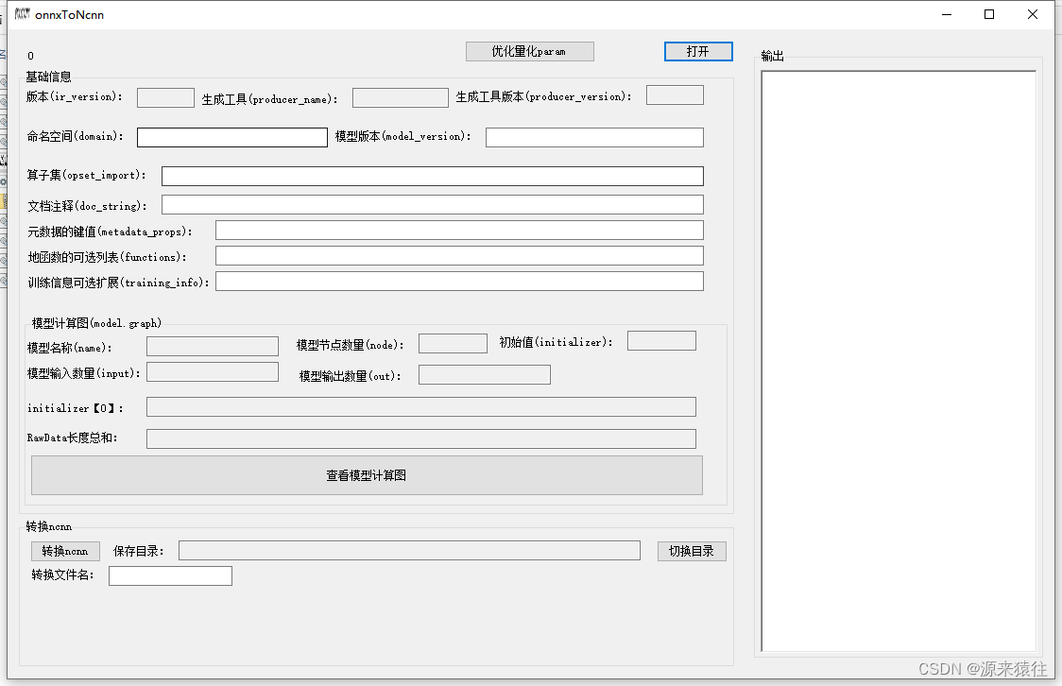Focus the 版本(ir_version) field
The height and width of the screenshot is (686, 1062).
coord(165,97)
